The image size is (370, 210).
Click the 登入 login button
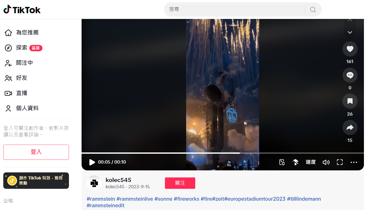(x=36, y=152)
